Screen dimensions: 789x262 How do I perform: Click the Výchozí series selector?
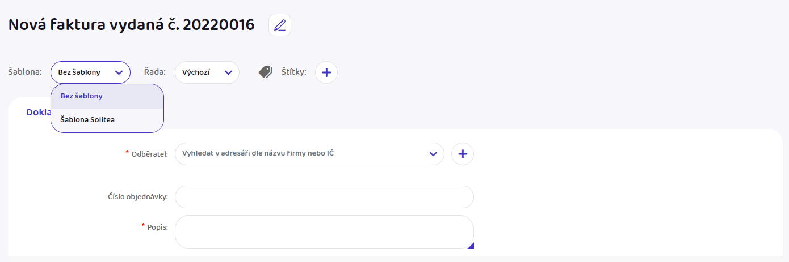coord(207,72)
